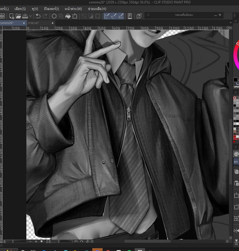239x251 pixels.
Task: Toggle snap to grid
Action: (x=121, y=16)
